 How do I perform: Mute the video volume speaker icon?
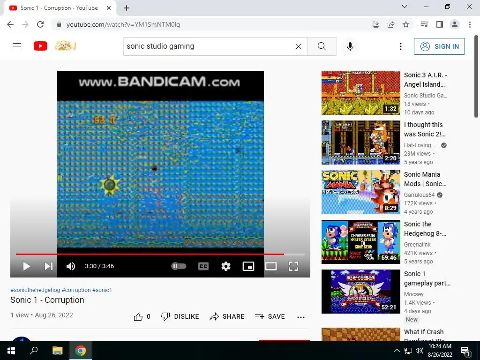tap(71, 266)
